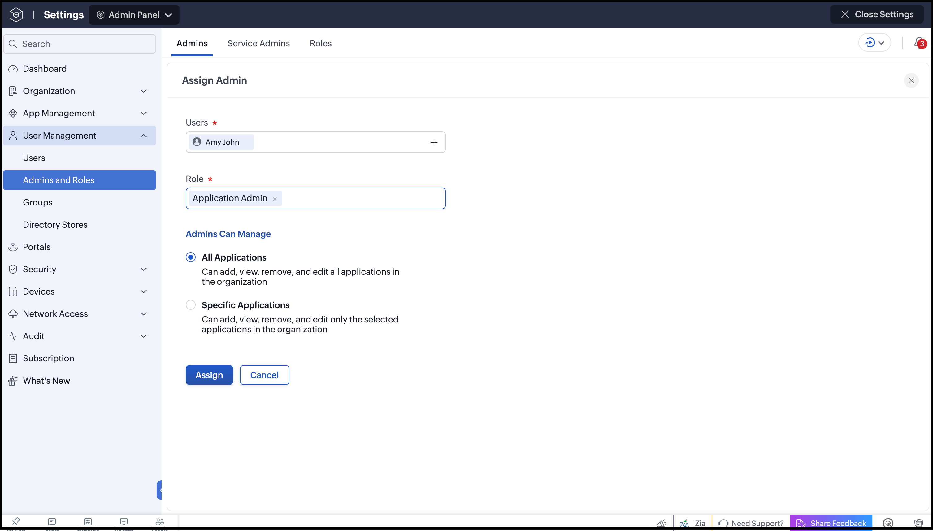Click the Zoho cube logo

point(16,15)
